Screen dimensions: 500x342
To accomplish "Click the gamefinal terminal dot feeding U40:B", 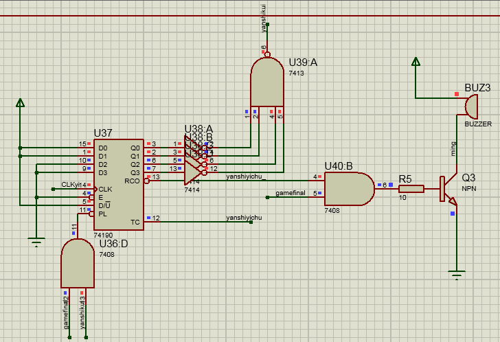I will coord(267,197).
